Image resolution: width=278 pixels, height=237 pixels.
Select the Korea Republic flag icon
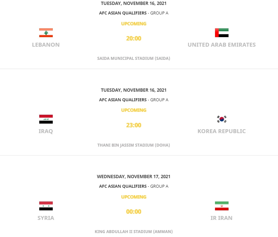coord(222,119)
